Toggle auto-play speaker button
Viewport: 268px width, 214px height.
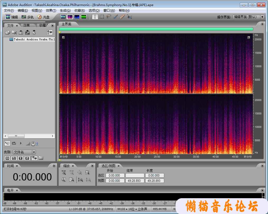point(7,143)
